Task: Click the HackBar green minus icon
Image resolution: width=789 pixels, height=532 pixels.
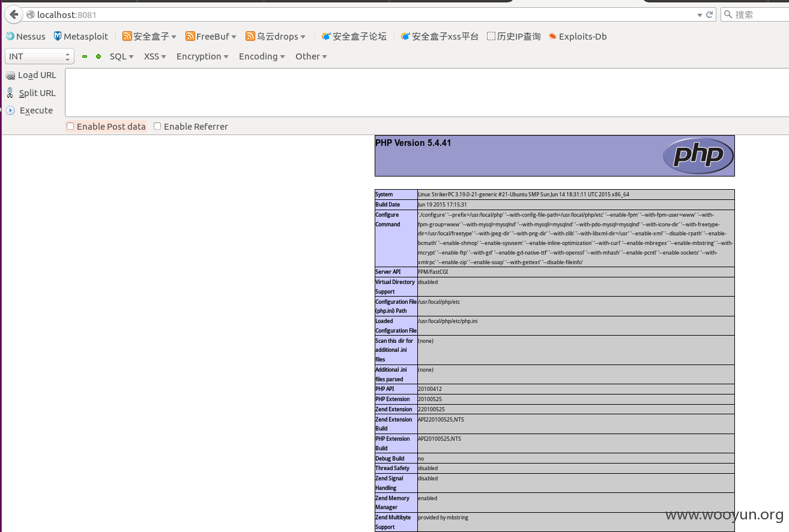Action: tap(85, 56)
